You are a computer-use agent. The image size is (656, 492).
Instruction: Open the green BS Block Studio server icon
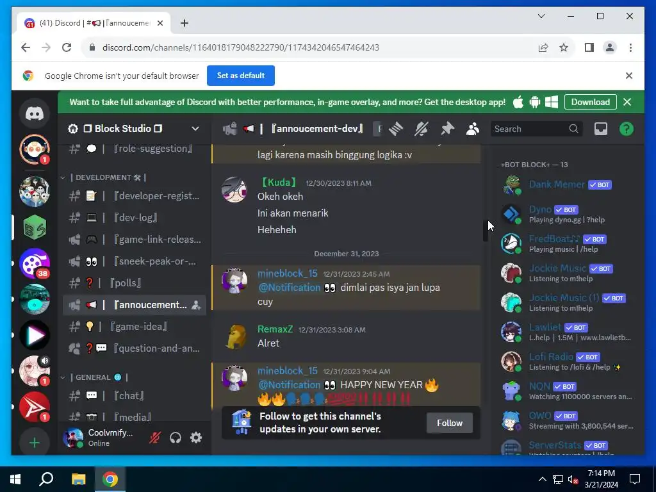tap(35, 227)
